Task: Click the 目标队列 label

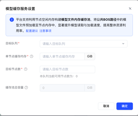Action: click(x=12, y=43)
